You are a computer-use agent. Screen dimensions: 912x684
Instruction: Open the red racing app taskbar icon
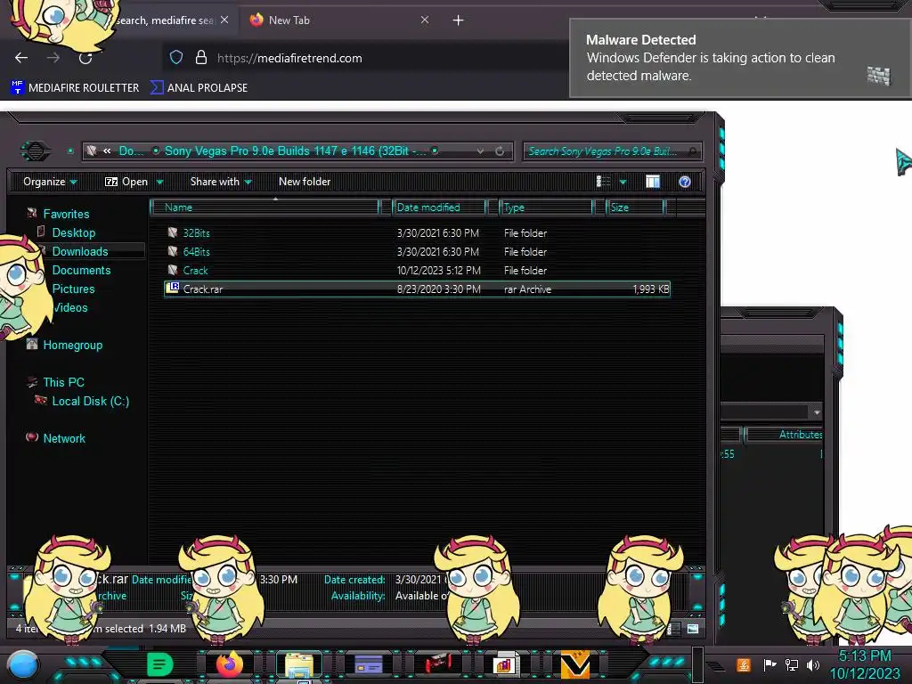pos(436,664)
